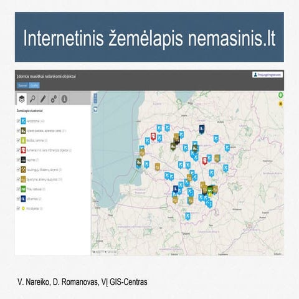Click the lighter blue header button
Viewport: 299px width, 299px height.
point(34,85)
